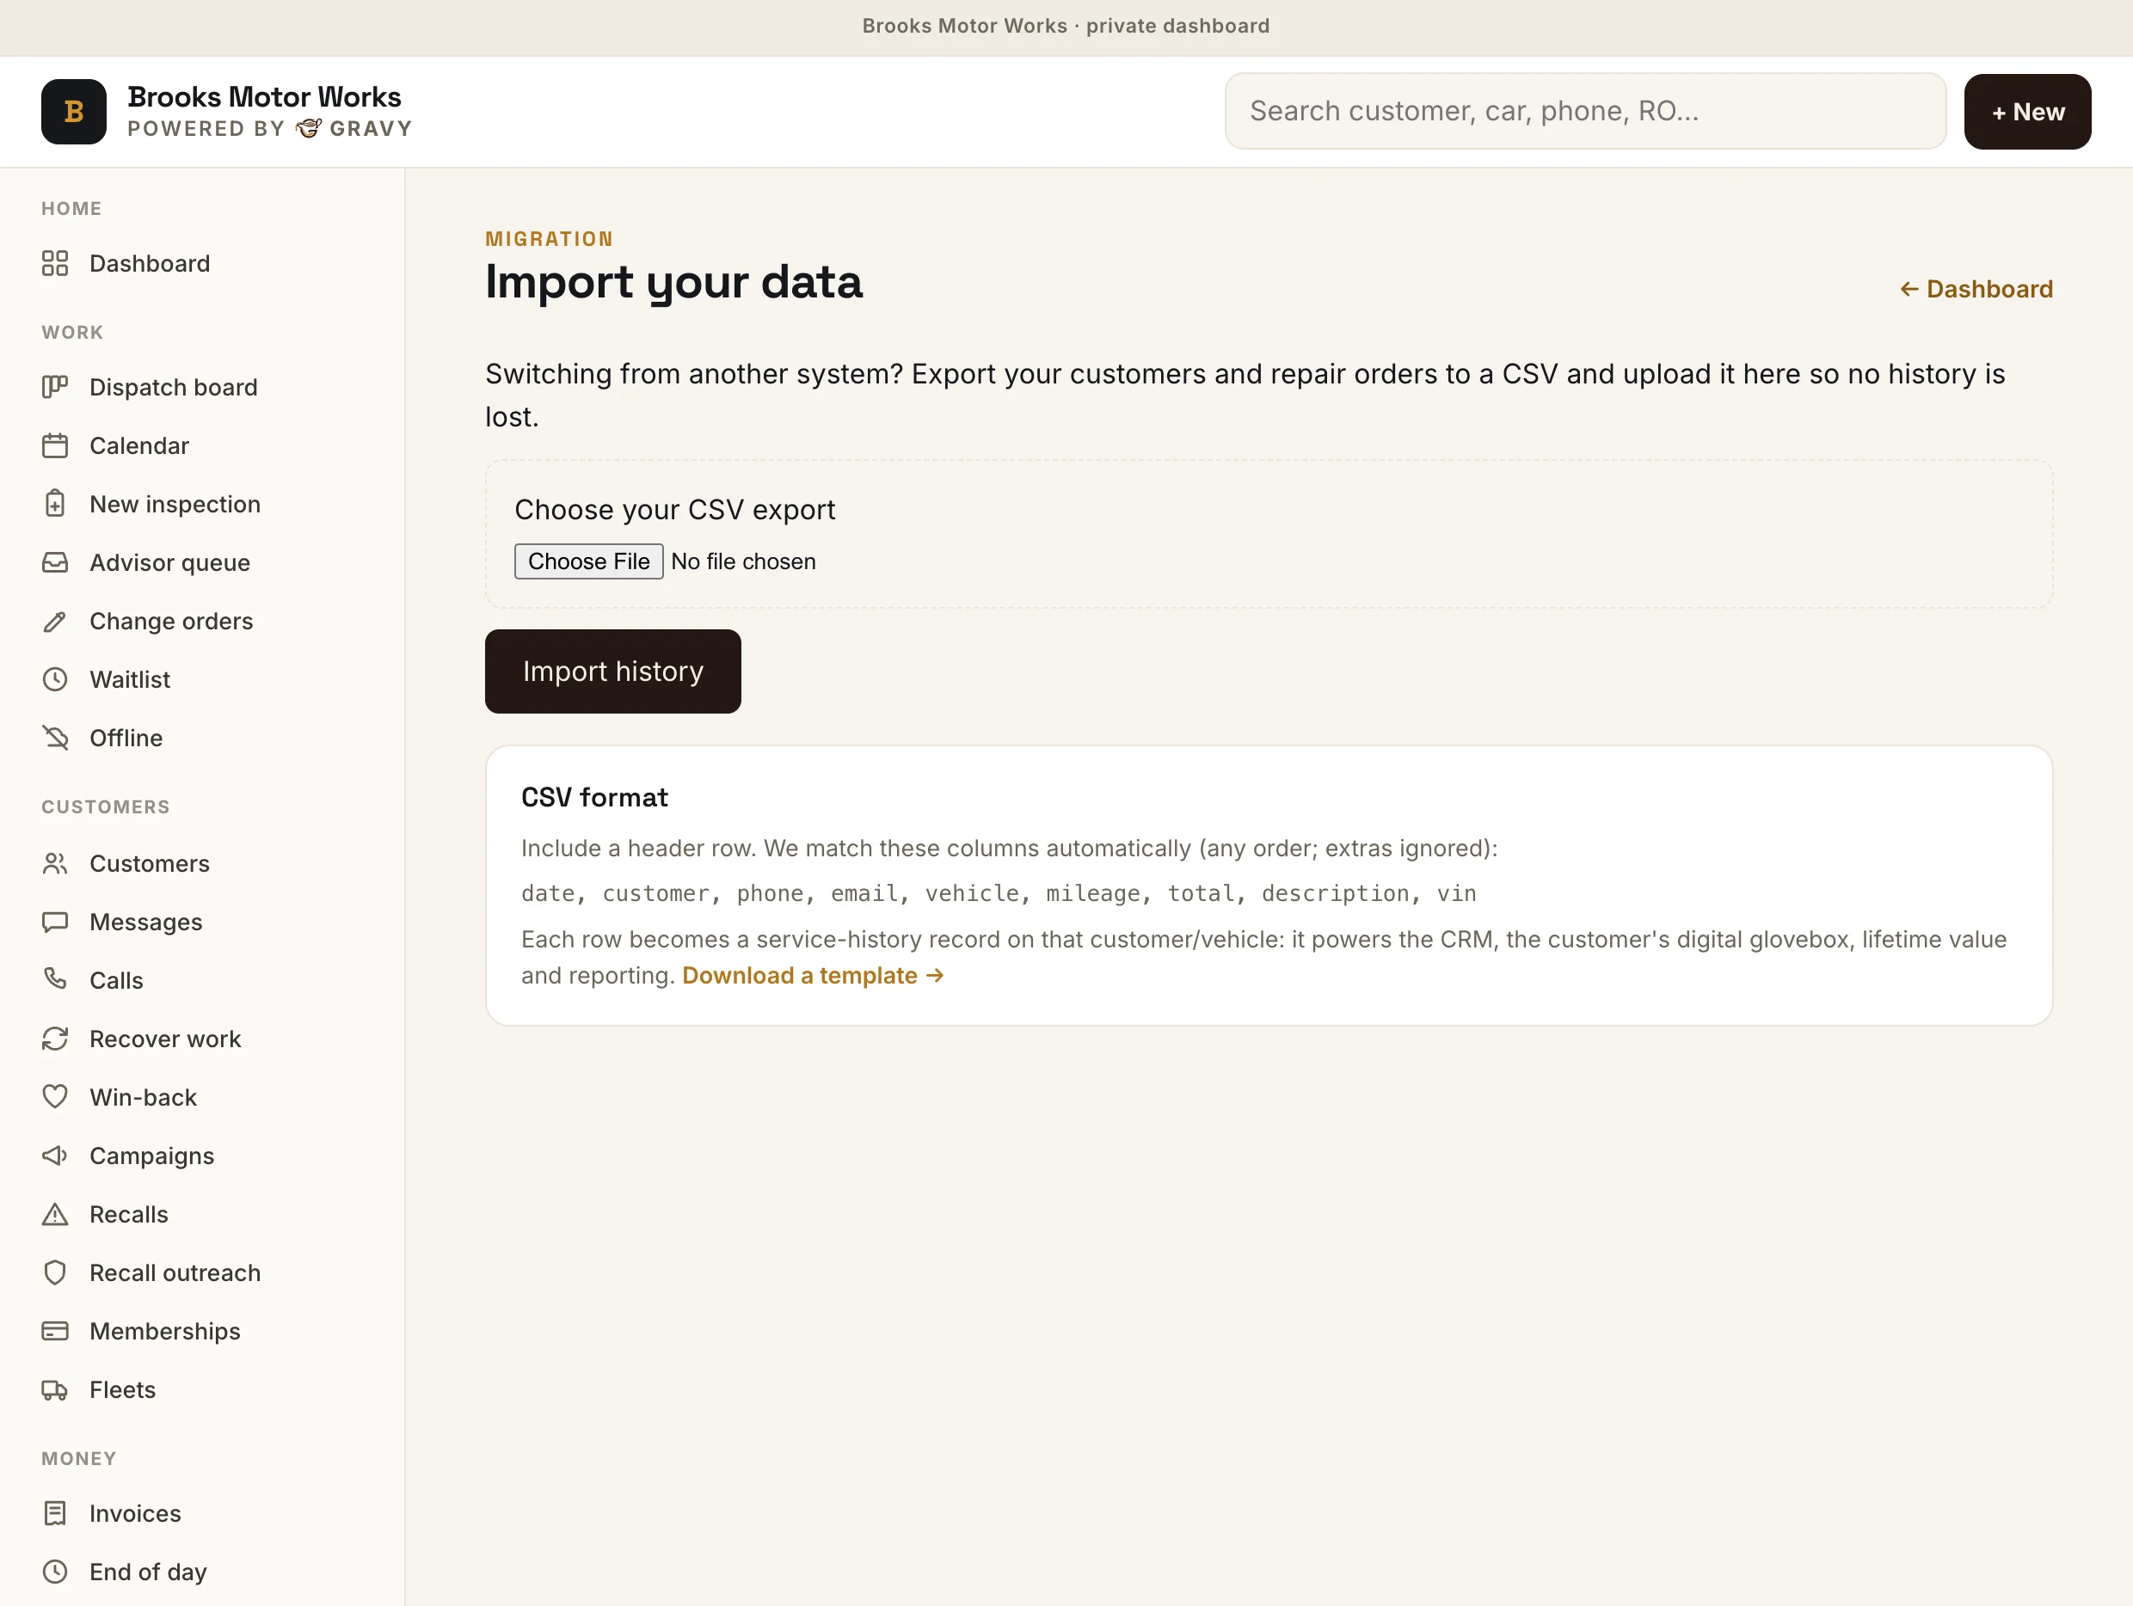Image resolution: width=2133 pixels, height=1606 pixels.
Task: Click the Import history button
Action: (x=612, y=671)
